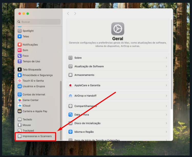Open the AirDrop e Handoff row
The image size is (192, 157).
pyautogui.click(x=118, y=96)
